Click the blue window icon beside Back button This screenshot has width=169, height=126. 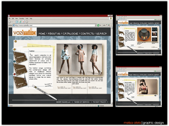(x=17, y=22)
